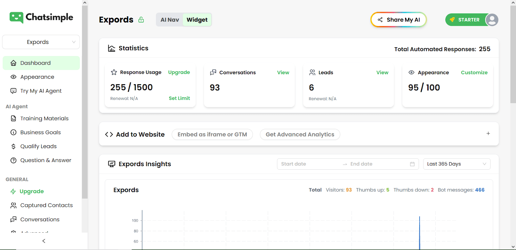The width and height of the screenshot is (516, 250).
Task: Click the rocket icon on STARTER badge
Action: point(452,20)
